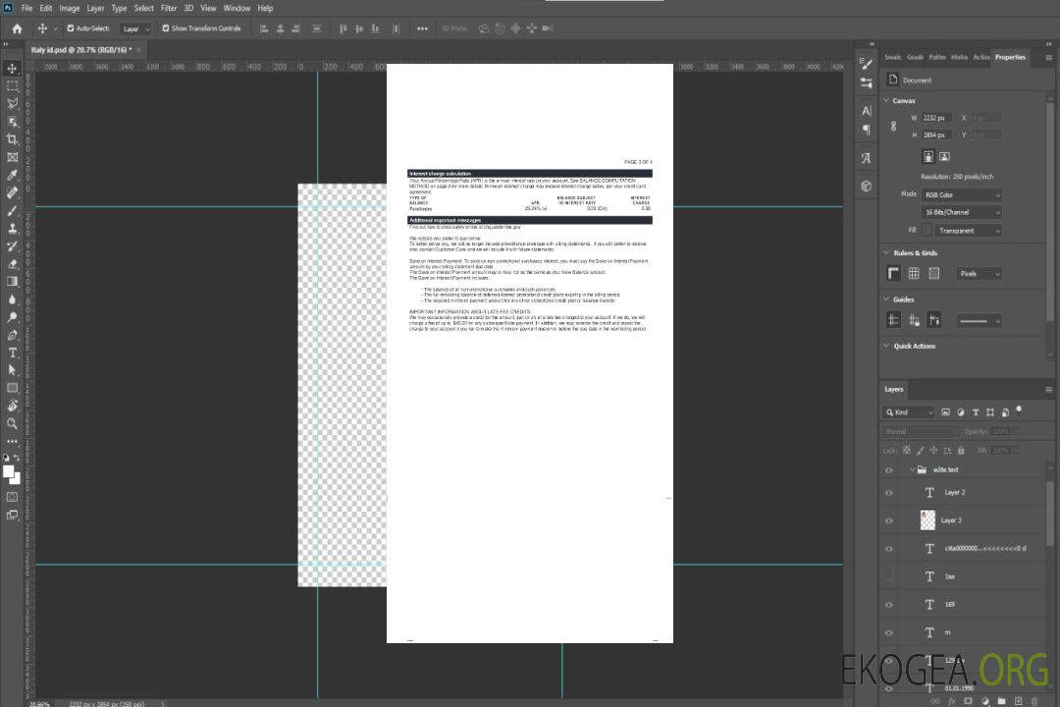Image resolution: width=1060 pixels, height=707 pixels.
Task: Select the Pen tool
Action: coord(12,335)
